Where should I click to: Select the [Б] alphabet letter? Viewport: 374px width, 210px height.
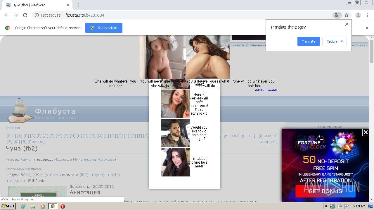[26, 136]
